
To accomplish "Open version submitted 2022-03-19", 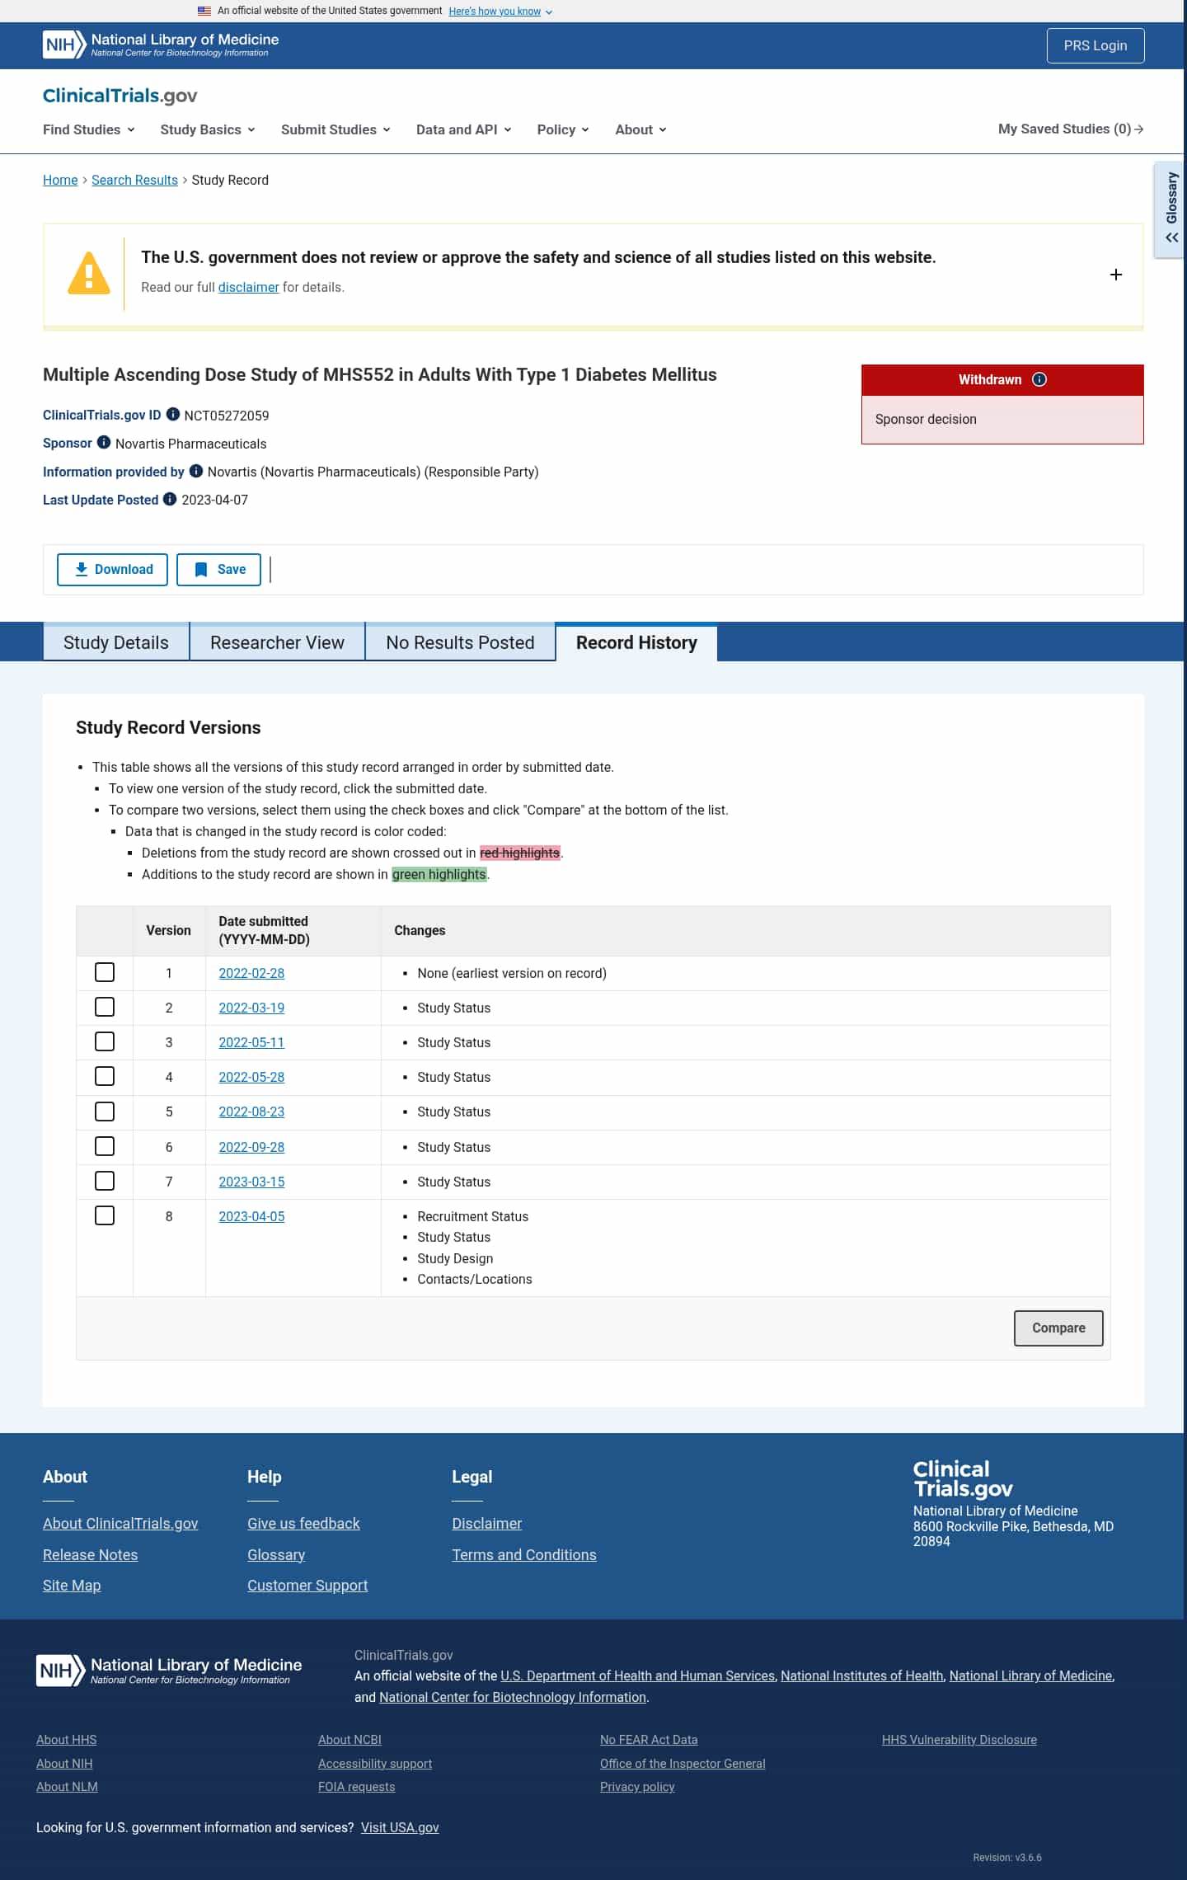I will pos(251,1008).
